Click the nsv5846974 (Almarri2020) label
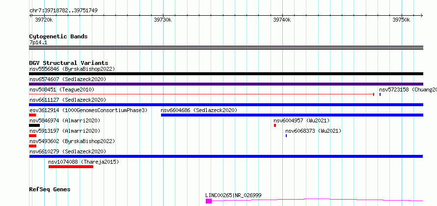This screenshot has height=206, width=437. pyautogui.click(x=65, y=120)
